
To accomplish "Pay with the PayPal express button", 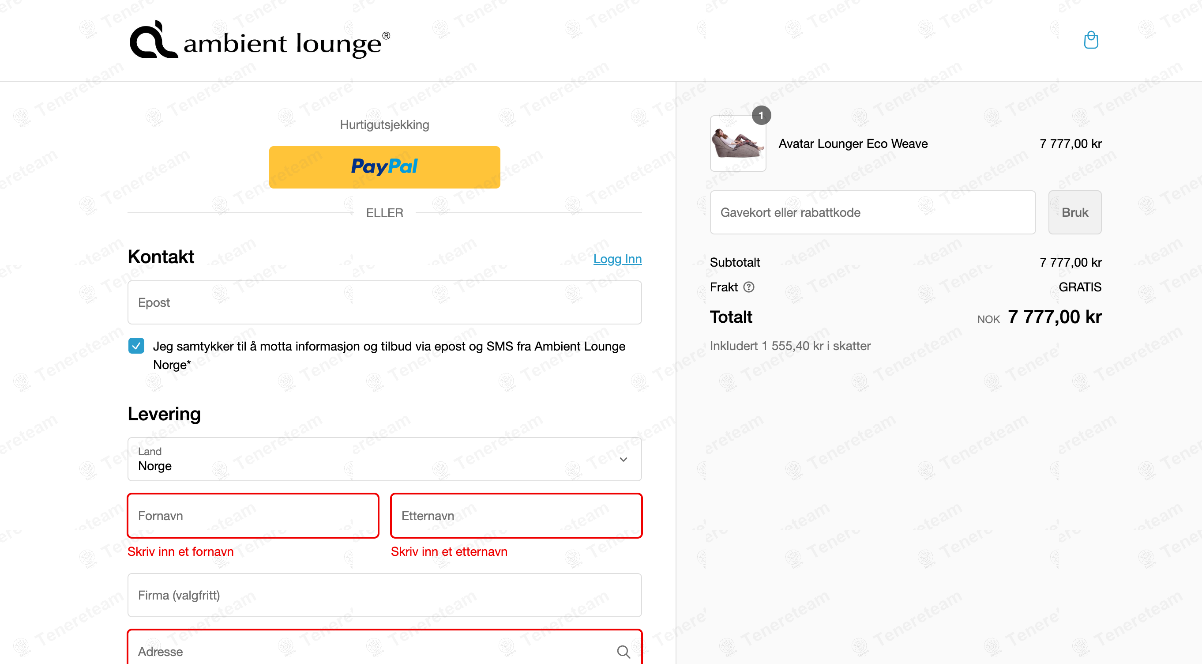I will click(384, 167).
